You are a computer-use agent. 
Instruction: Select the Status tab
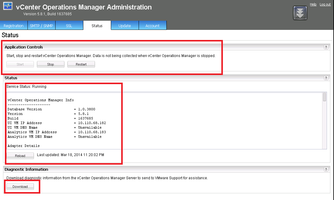coord(97,26)
